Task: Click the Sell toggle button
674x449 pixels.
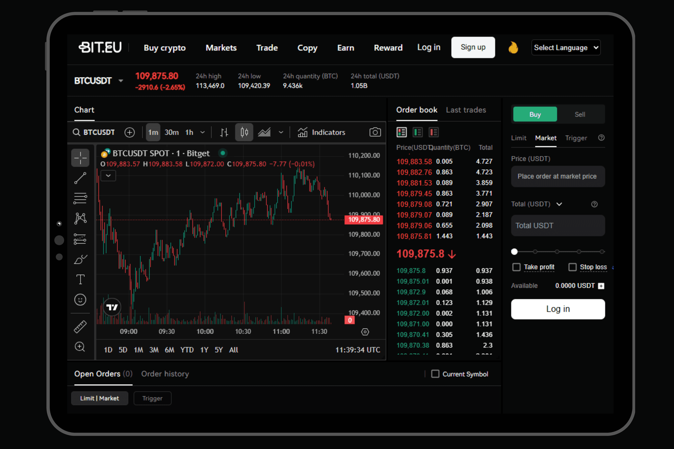Action: click(580, 114)
